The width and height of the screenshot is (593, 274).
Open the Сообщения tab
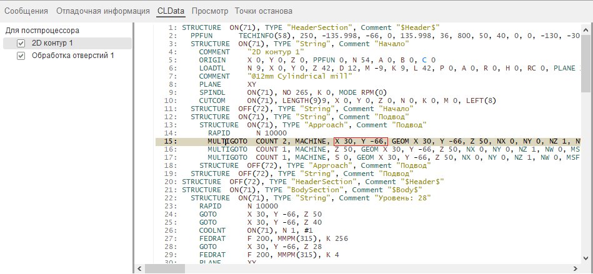pos(26,11)
